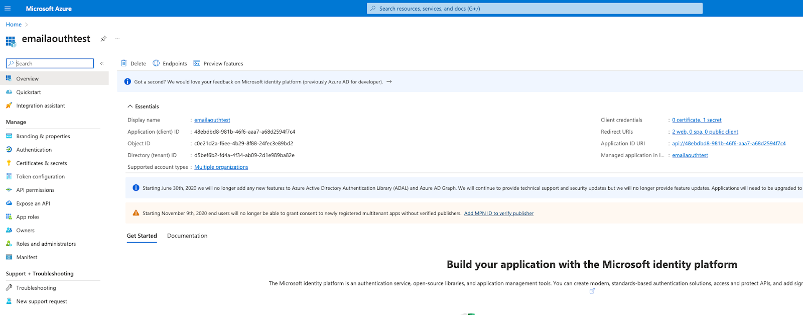Viewport: 803px width, 315px height.
Task: Pin emailaouthtest with the pin icon
Action: (103, 39)
